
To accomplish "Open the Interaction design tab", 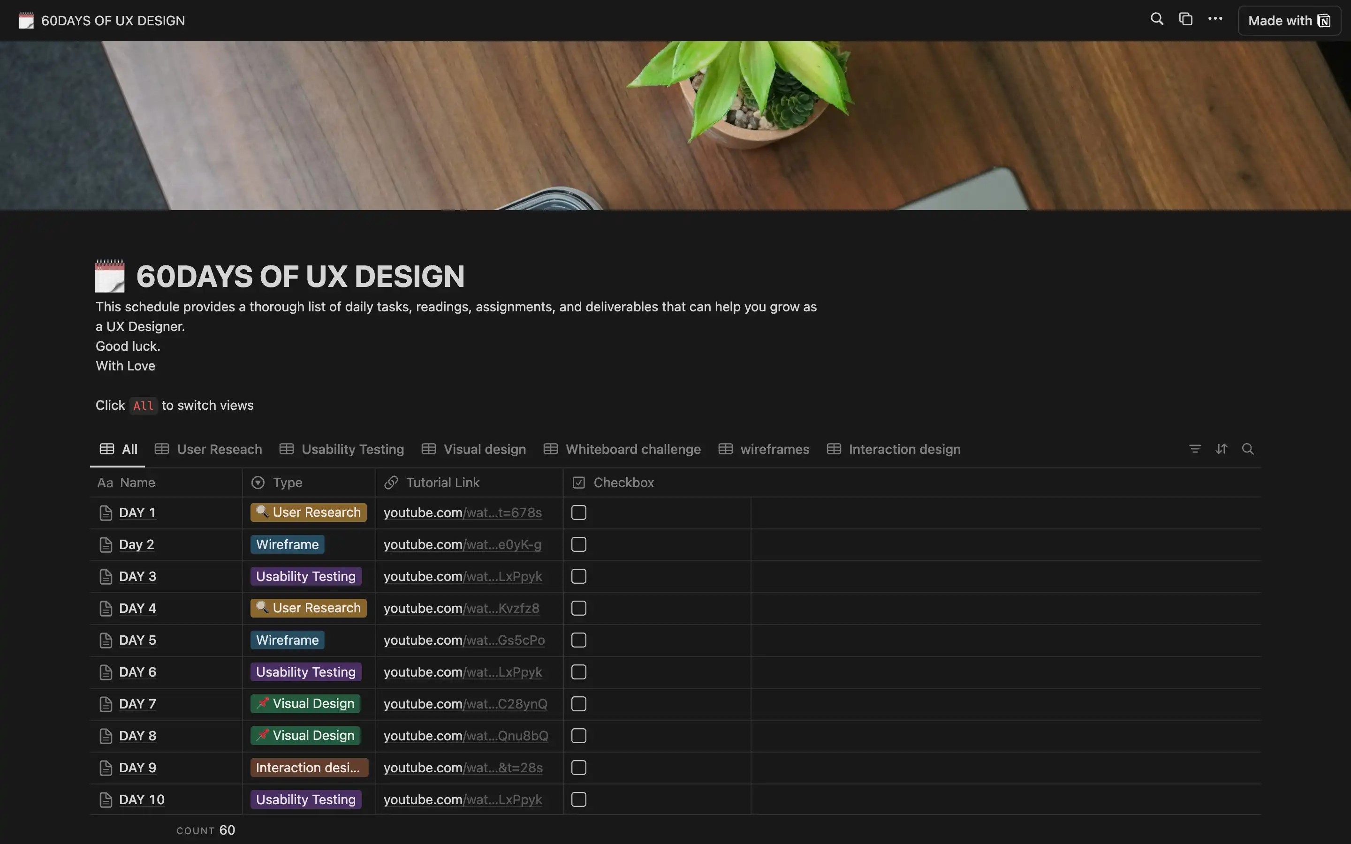I will [x=894, y=449].
